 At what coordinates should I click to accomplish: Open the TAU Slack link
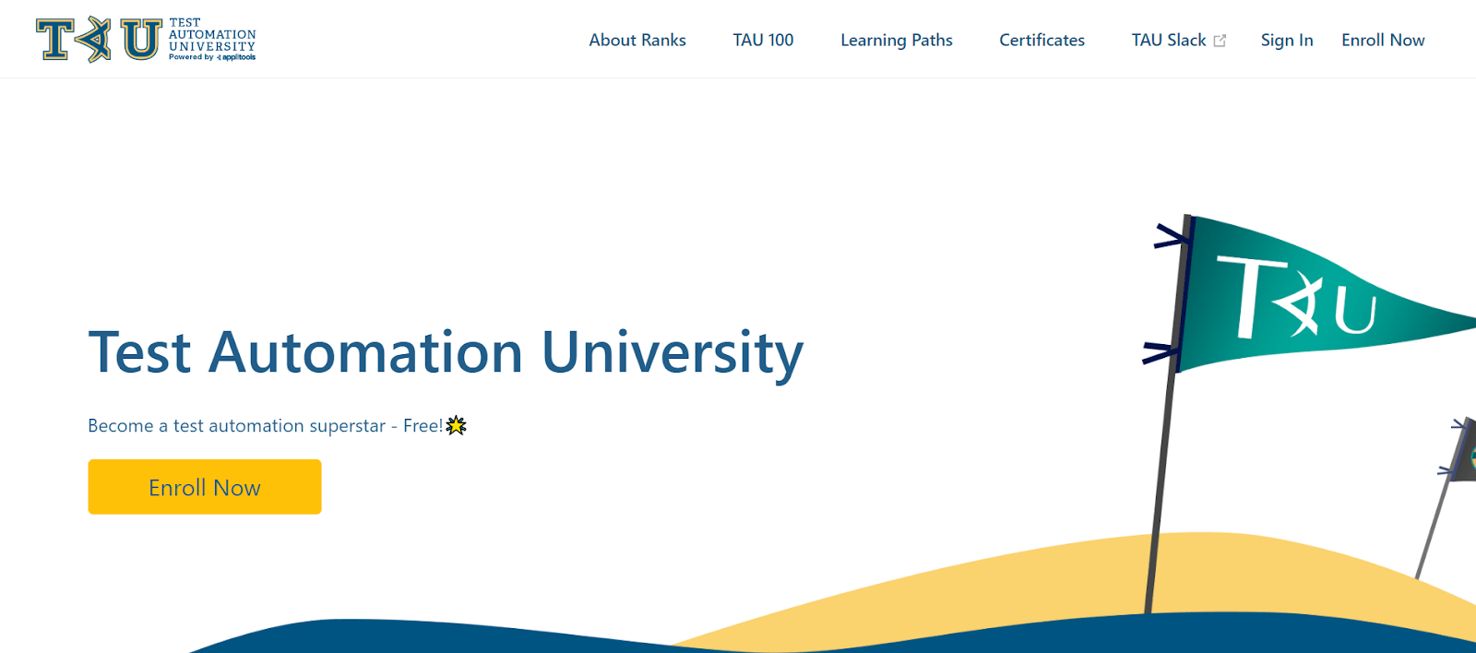coord(1169,40)
